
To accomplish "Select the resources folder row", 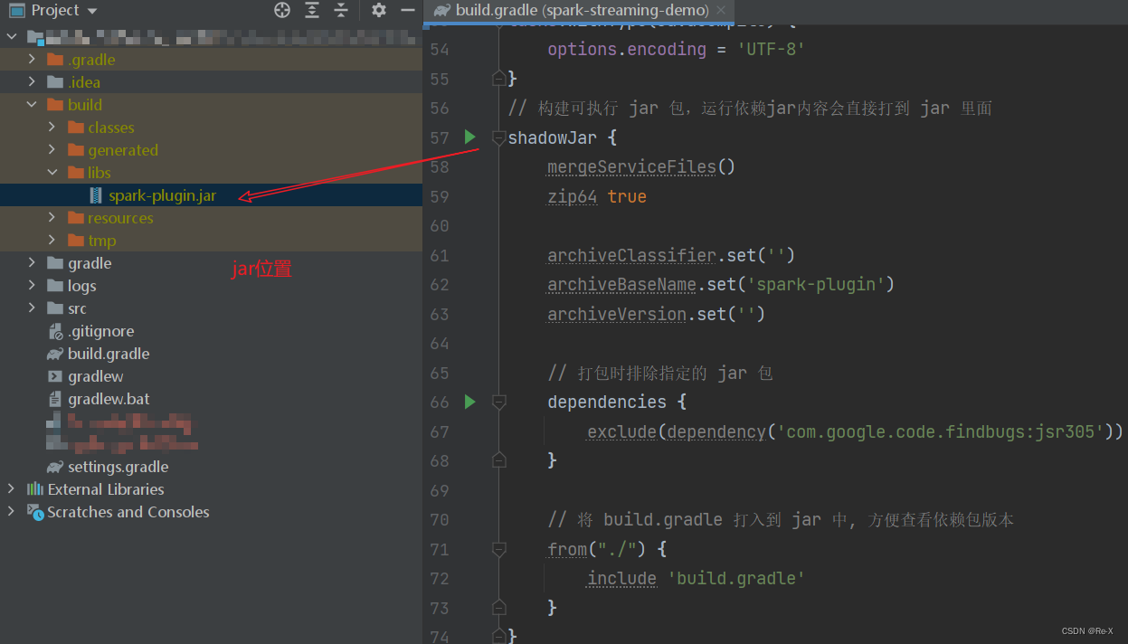I will pos(211,218).
